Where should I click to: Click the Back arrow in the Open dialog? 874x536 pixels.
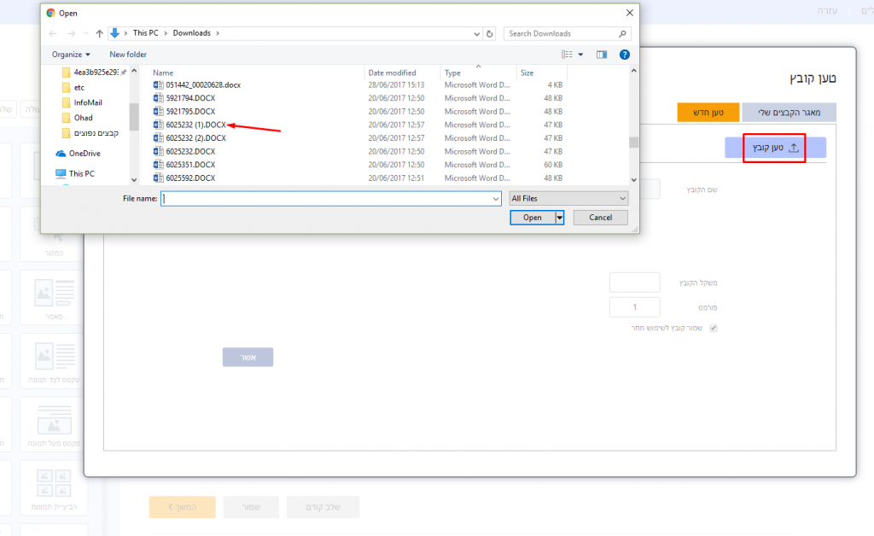pyautogui.click(x=53, y=33)
